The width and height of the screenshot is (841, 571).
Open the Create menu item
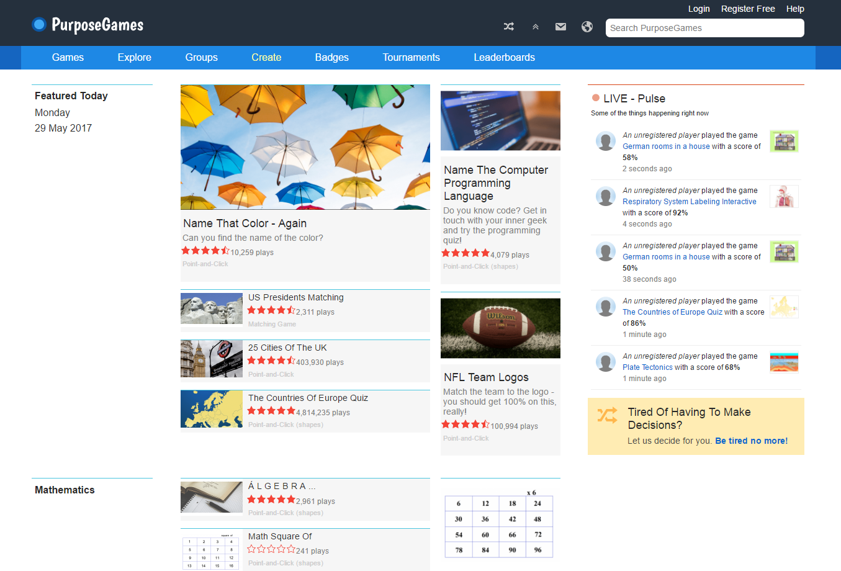[266, 57]
